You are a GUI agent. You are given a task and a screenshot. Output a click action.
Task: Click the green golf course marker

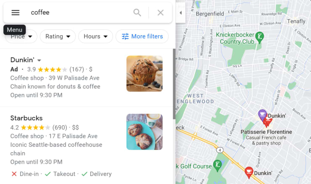click(217, 166)
